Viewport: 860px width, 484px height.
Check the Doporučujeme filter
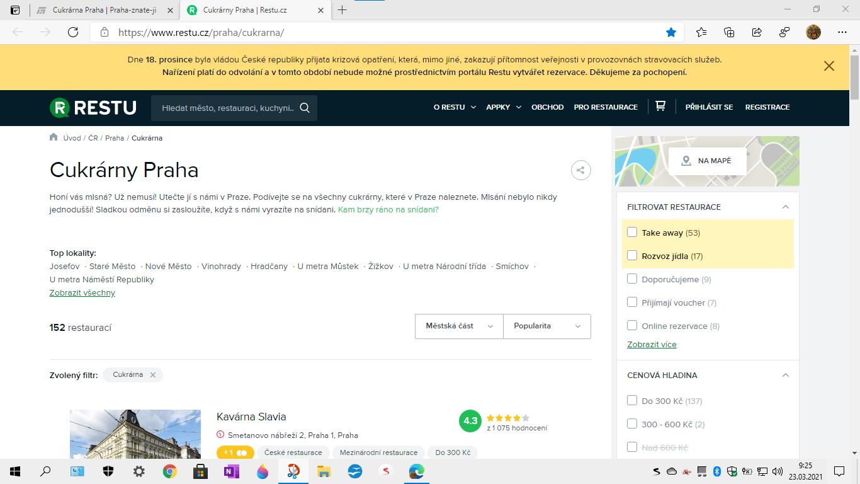(x=632, y=279)
